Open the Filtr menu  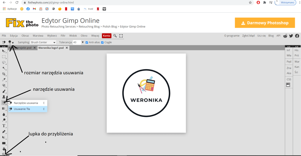point(63,36)
